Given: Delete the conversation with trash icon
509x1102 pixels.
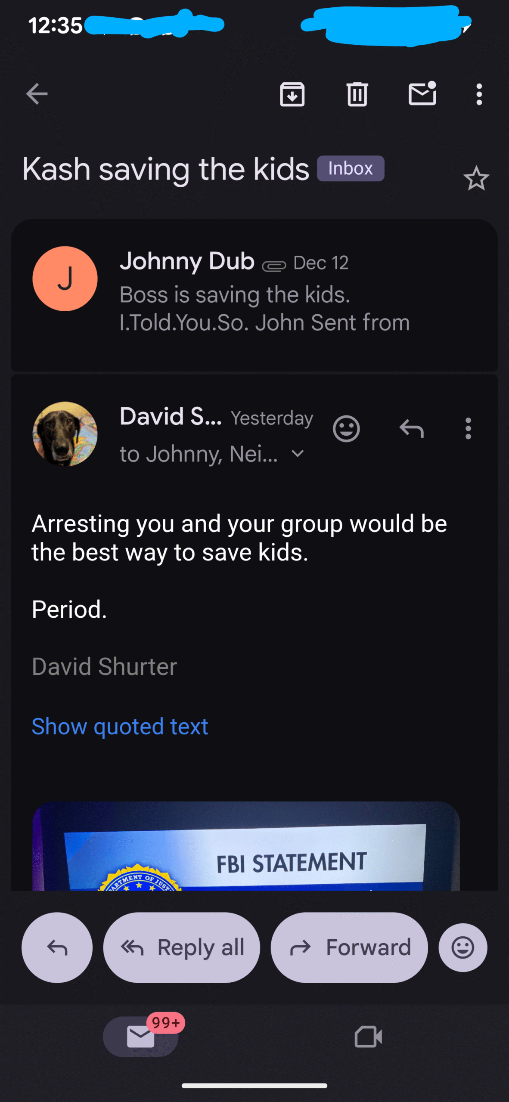Looking at the screenshot, I should pyautogui.click(x=357, y=94).
